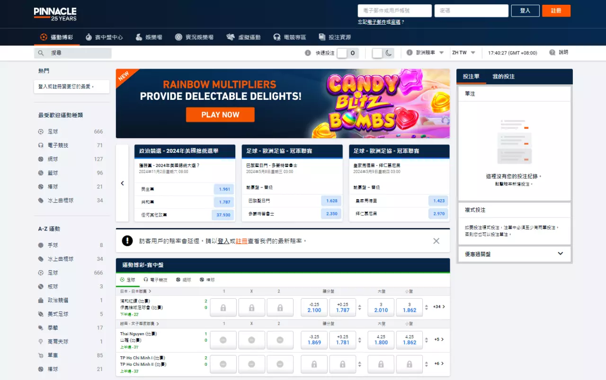Click the 2.970 odds for 拜仁慕尼黑
This screenshot has width=606, height=380.
tap(439, 213)
